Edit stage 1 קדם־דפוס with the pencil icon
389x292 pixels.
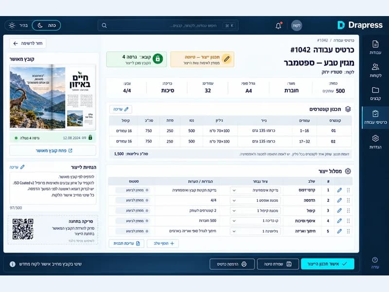click(339, 190)
